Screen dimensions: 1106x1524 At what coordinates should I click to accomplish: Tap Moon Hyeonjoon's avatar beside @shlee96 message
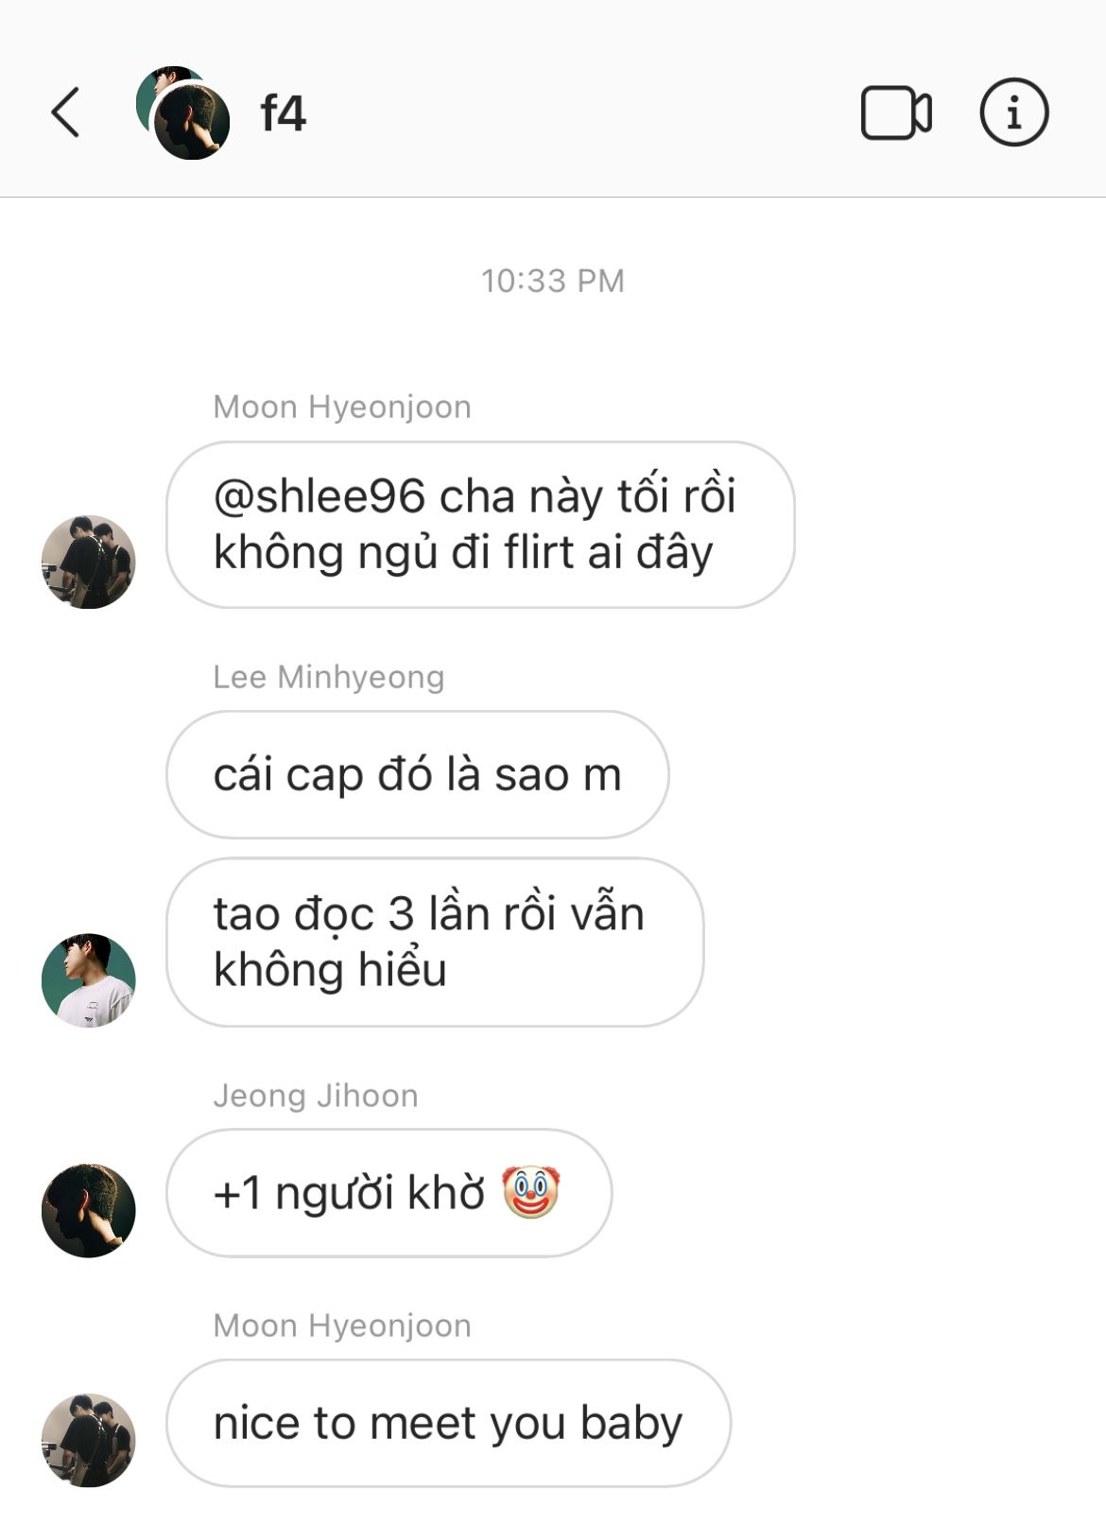[x=89, y=562]
